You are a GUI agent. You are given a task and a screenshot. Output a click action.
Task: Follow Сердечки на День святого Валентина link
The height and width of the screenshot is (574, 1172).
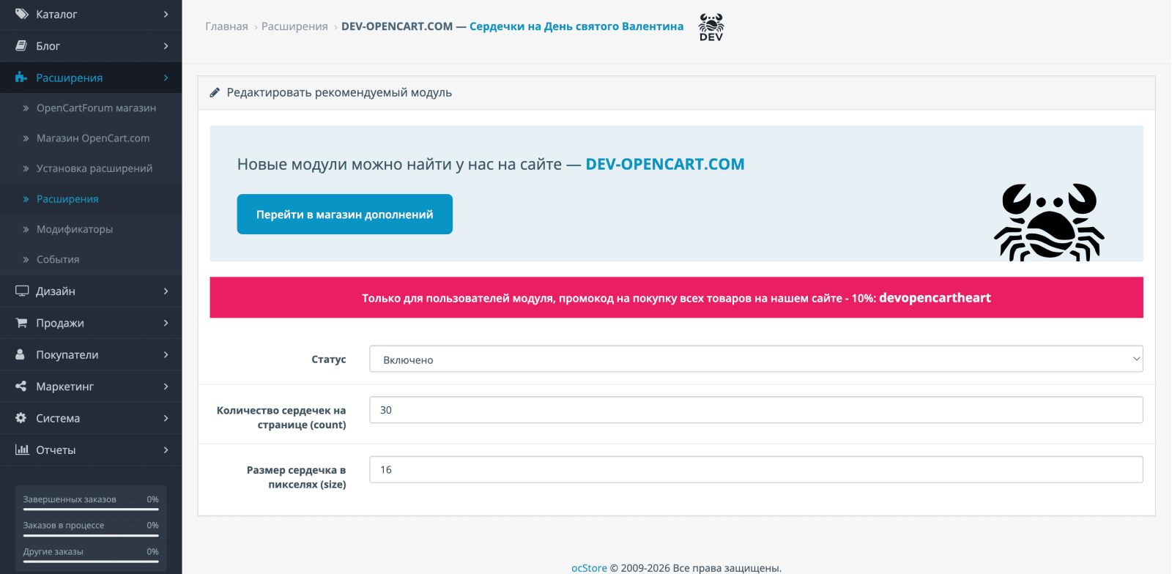click(x=576, y=26)
